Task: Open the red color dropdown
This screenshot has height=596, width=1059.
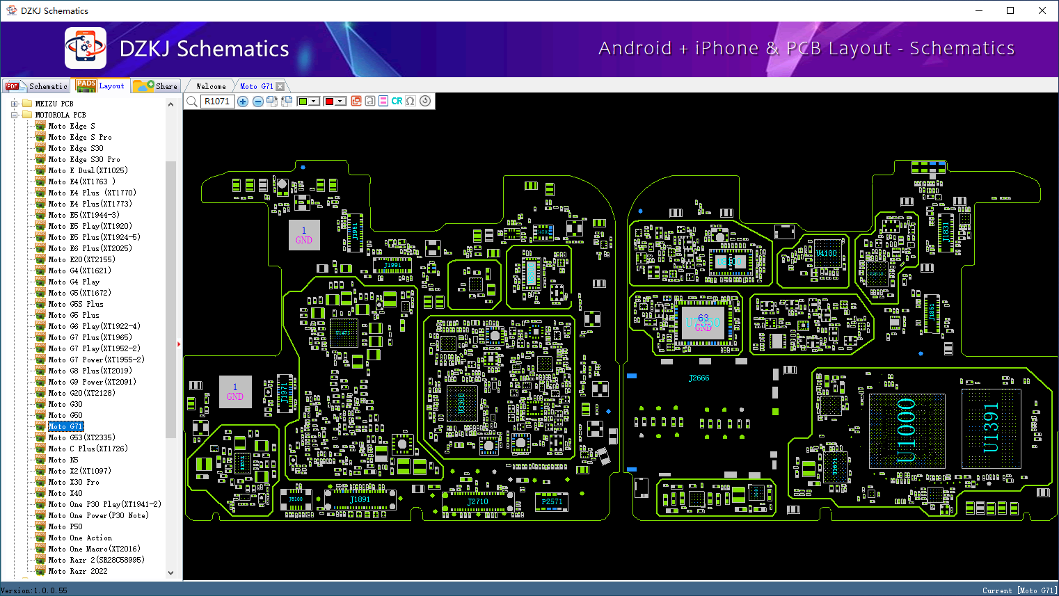Action: (340, 102)
